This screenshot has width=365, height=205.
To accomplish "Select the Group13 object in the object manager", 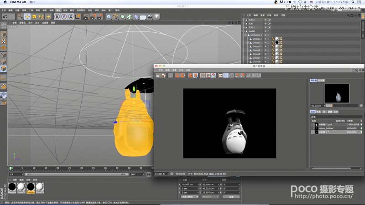I will (x=257, y=39).
